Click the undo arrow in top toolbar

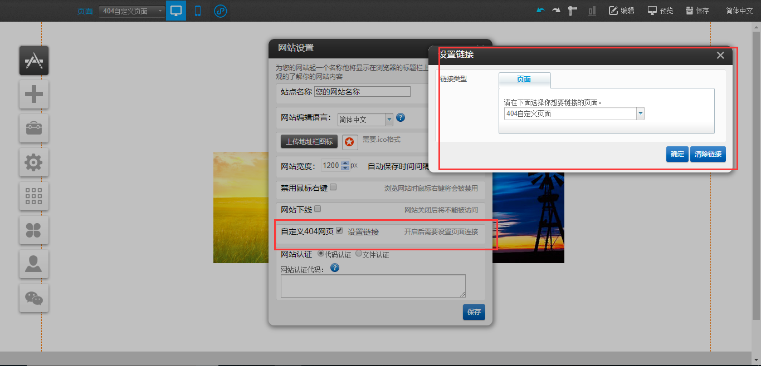pyautogui.click(x=540, y=11)
